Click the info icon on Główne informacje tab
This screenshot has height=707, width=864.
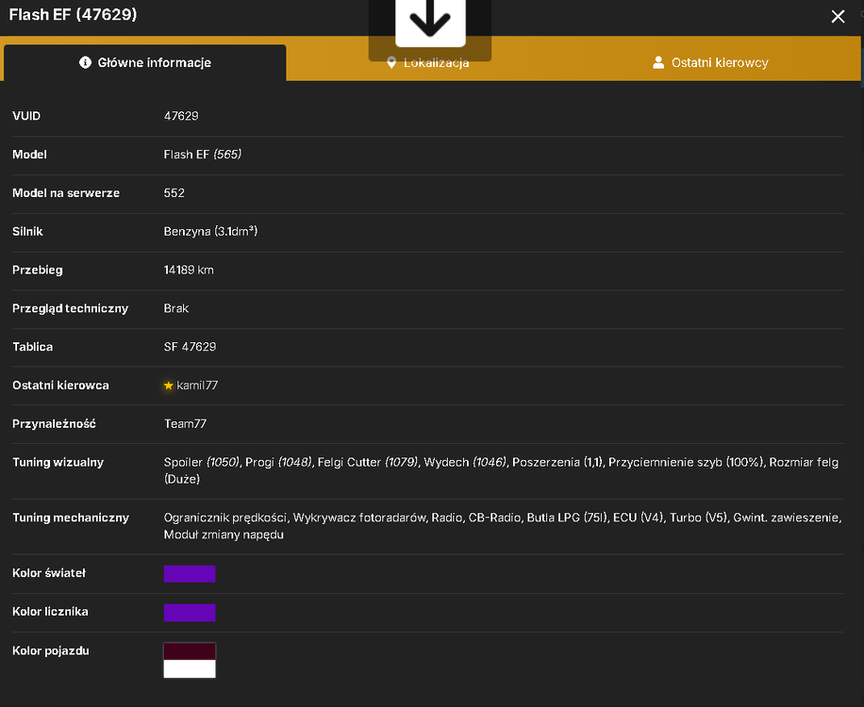click(85, 62)
